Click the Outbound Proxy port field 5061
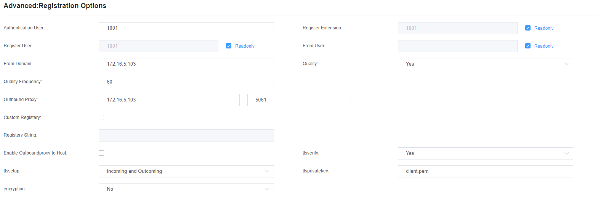Viewport: 598px width, 198px height. pyautogui.click(x=299, y=100)
